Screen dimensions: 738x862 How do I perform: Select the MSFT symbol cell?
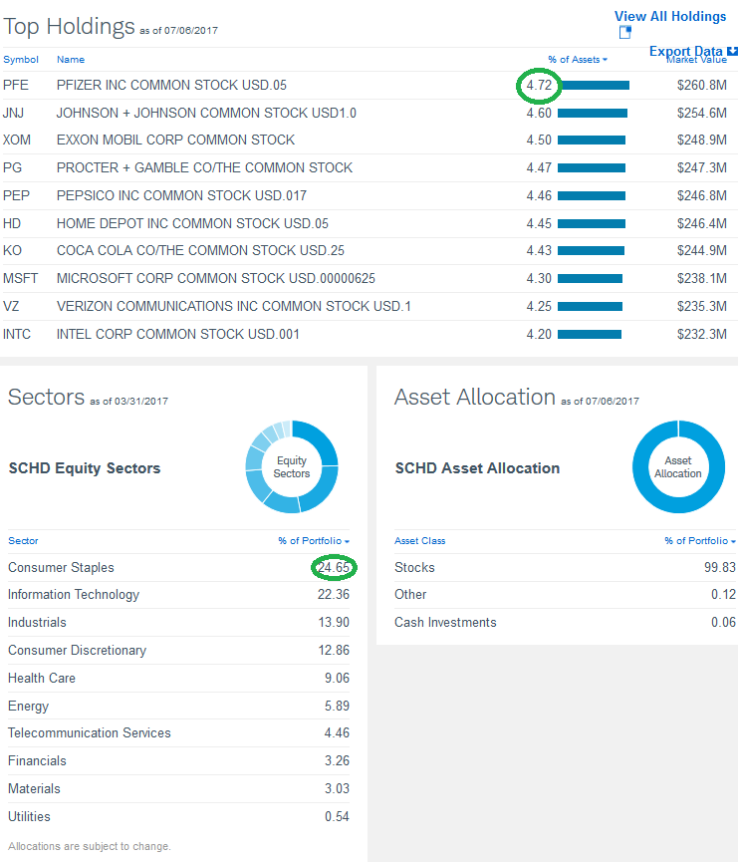point(20,279)
